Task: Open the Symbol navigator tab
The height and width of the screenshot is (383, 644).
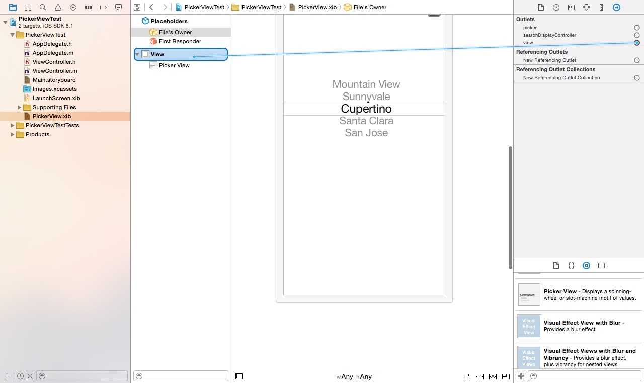Action: point(28,7)
